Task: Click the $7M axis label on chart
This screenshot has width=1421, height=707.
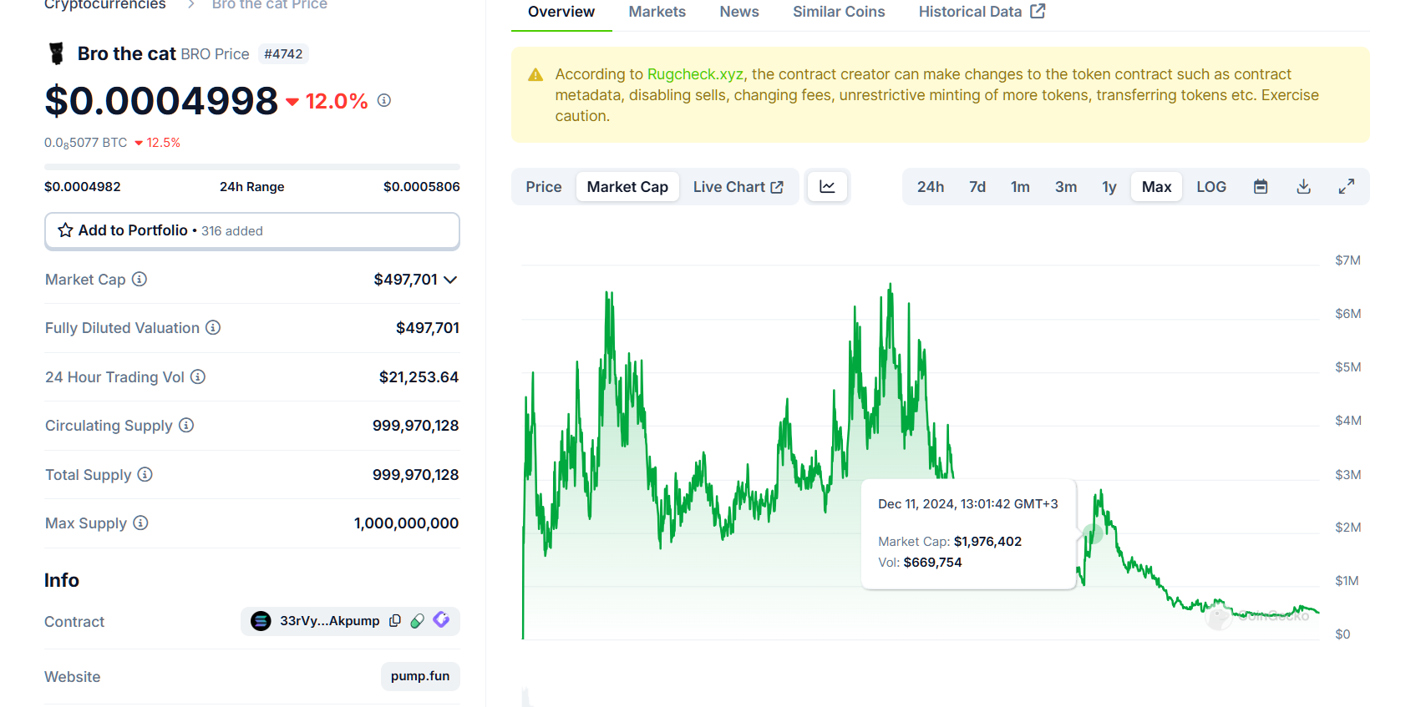Action: point(1347,260)
